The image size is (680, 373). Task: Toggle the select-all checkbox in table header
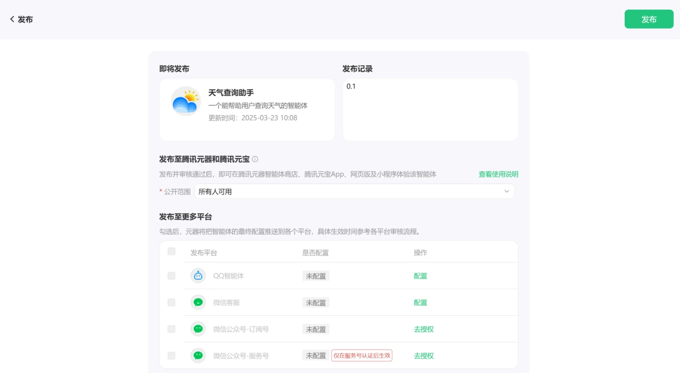coord(171,251)
